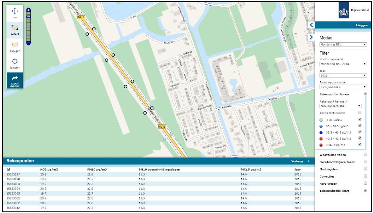373x213 pixels.
Task: Open the Modus dropdown
Action: pyautogui.click(x=343, y=44)
